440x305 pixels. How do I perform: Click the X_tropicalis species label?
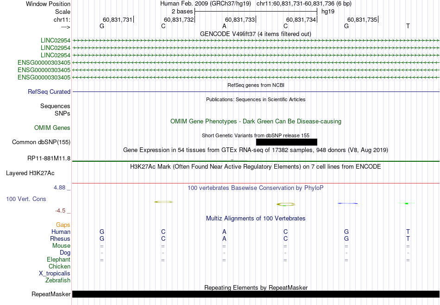(55, 274)
